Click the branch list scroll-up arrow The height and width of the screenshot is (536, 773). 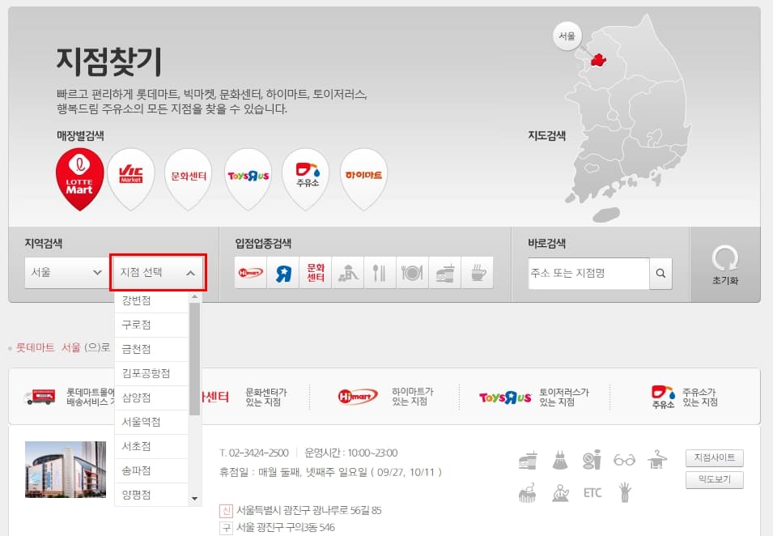(x=195, y=297)
